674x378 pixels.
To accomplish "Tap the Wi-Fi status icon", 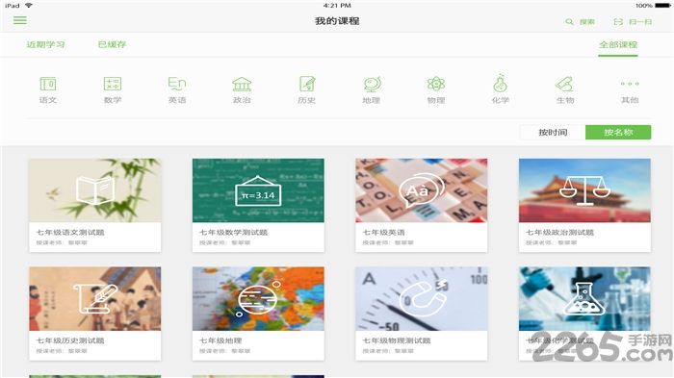I will 29,5.
